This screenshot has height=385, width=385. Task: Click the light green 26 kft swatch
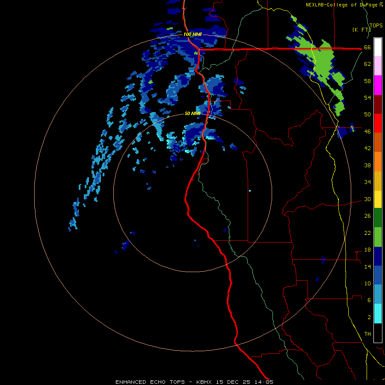click(x=378, y=237)
